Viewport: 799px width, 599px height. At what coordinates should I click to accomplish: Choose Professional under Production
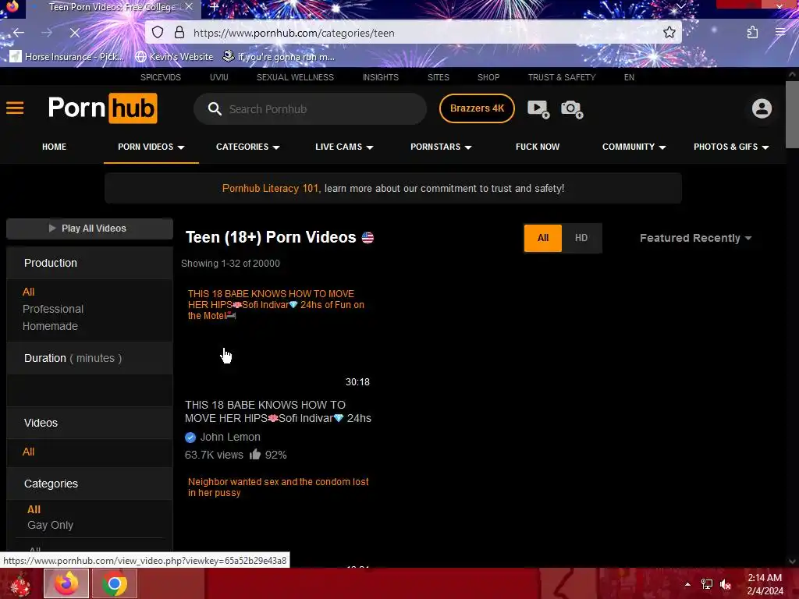pos(53,309)
